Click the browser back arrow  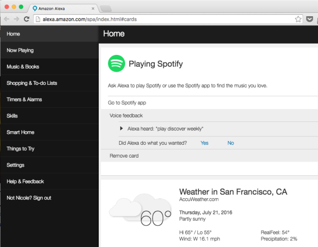[x=7, y=19]
